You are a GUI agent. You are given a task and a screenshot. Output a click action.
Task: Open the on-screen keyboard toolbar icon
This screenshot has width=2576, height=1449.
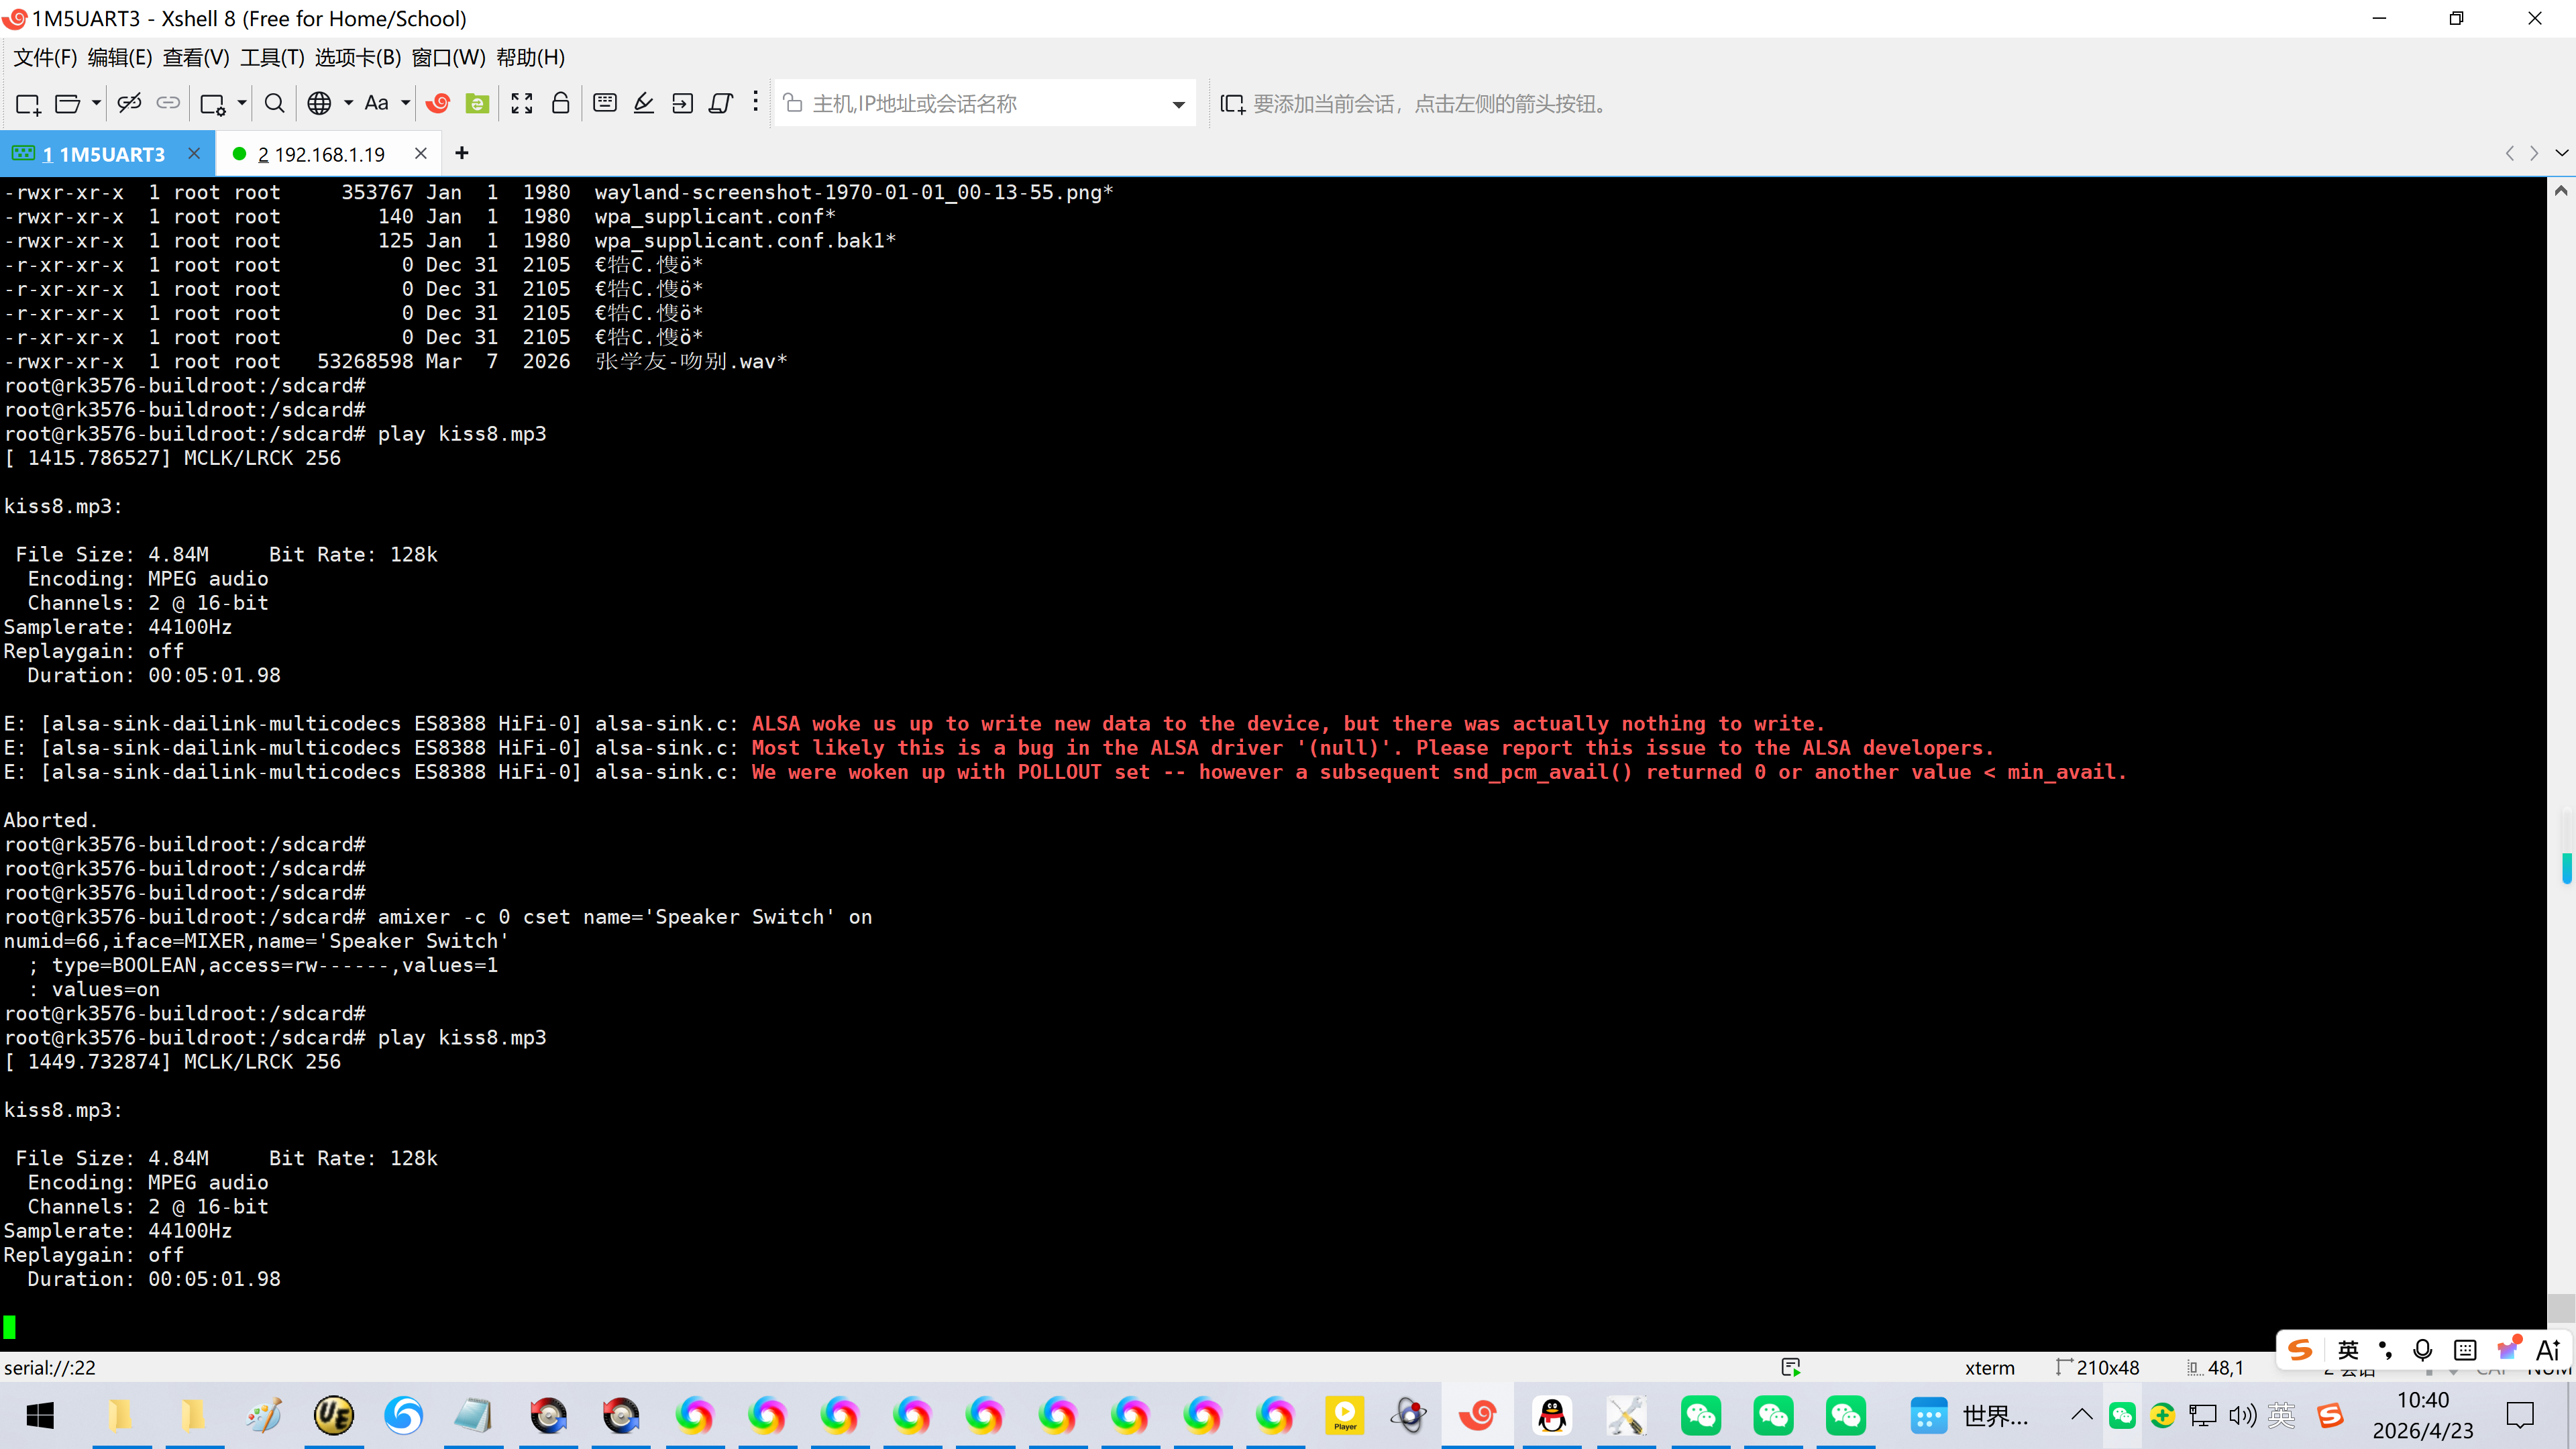pos(605,103)
